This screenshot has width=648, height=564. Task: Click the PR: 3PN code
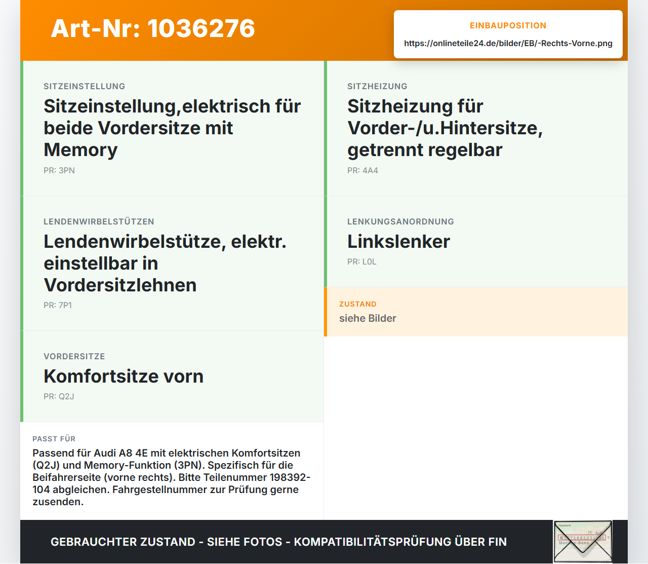pyautogui.click(x=59, y=170)
